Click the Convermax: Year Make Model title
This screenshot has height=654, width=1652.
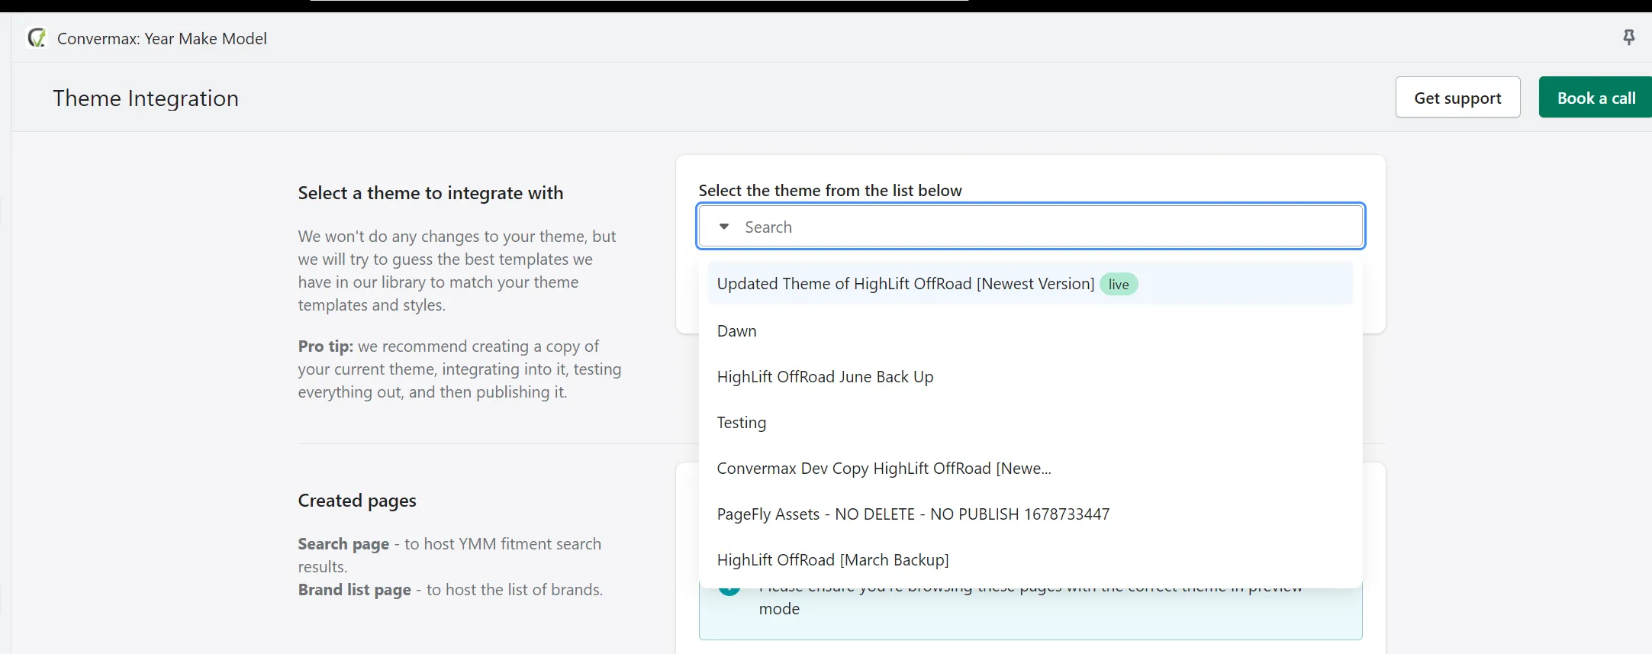point(162,39)
